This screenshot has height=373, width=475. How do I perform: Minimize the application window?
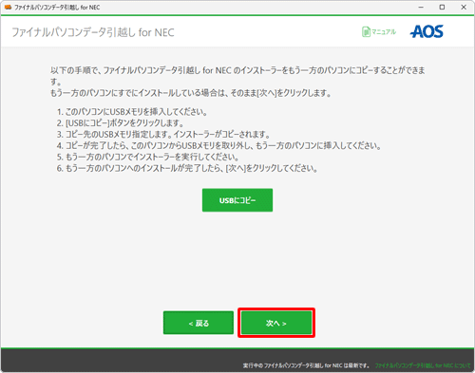tap(421, 7)
